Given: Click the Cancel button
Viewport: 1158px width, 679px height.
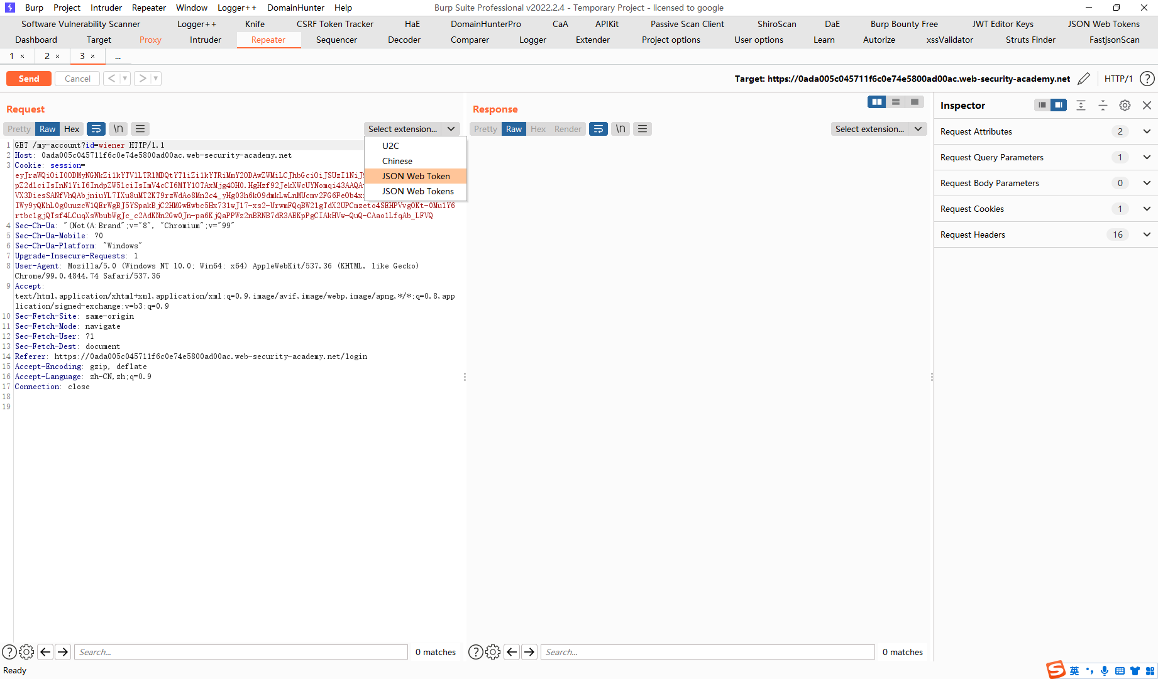Looking at the screenshot, I should 77,79.
